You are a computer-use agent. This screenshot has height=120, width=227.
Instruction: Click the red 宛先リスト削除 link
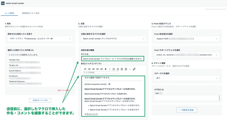[x=63, y=90]
